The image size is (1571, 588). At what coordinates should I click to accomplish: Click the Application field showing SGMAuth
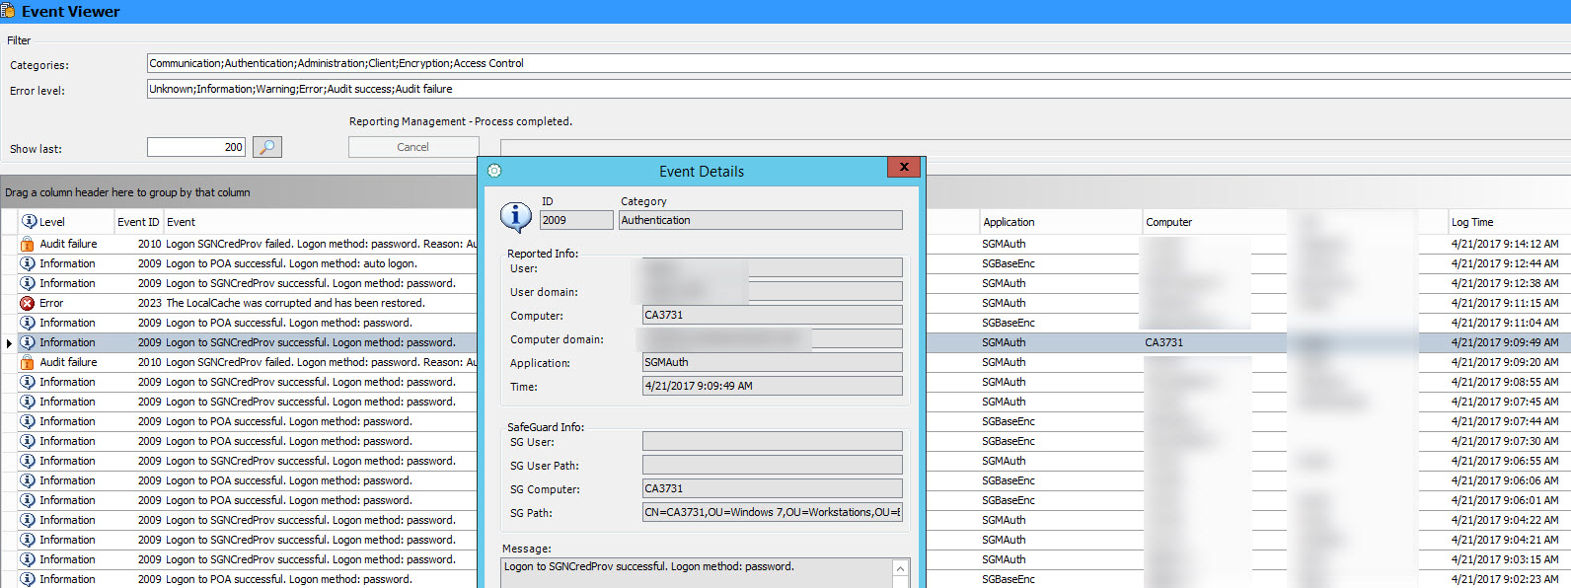point(773,362)
